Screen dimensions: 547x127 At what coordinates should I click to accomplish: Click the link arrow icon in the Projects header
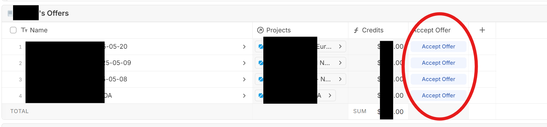(260, 30)
